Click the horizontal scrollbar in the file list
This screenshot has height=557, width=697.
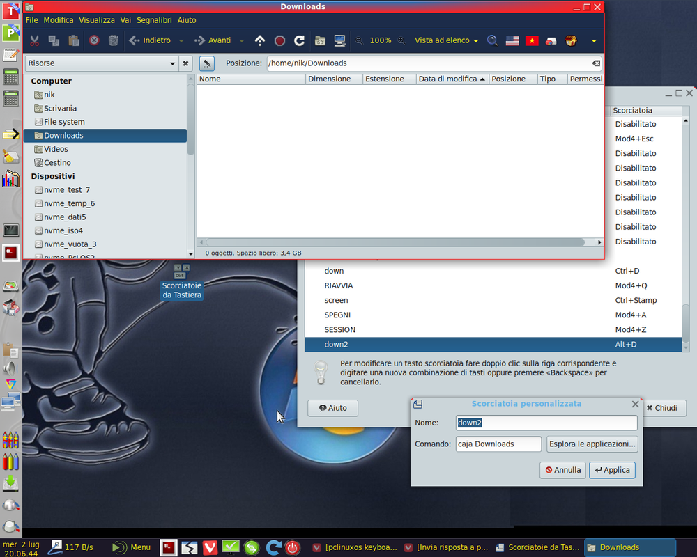point(395,242)
